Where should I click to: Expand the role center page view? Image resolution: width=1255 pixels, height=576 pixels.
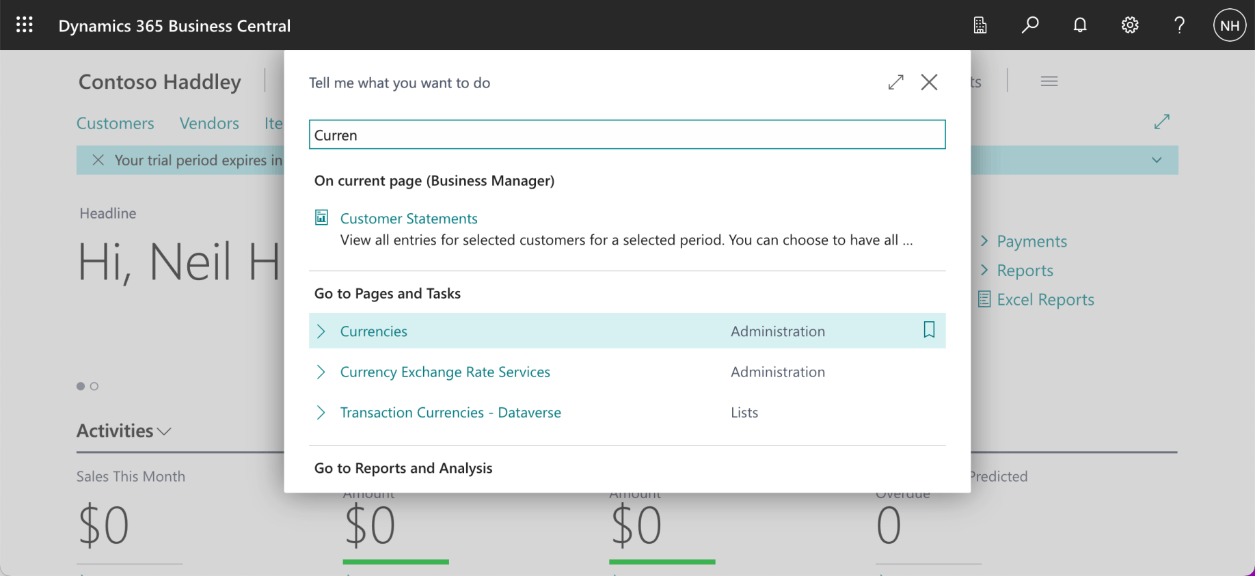click(x=1162, y=122)
